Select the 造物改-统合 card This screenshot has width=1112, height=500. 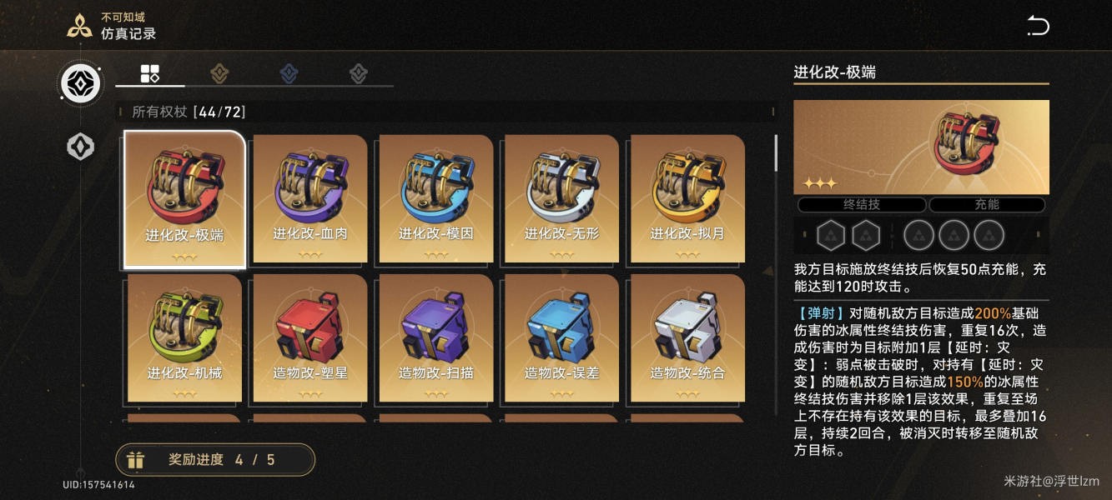[688, 338]
